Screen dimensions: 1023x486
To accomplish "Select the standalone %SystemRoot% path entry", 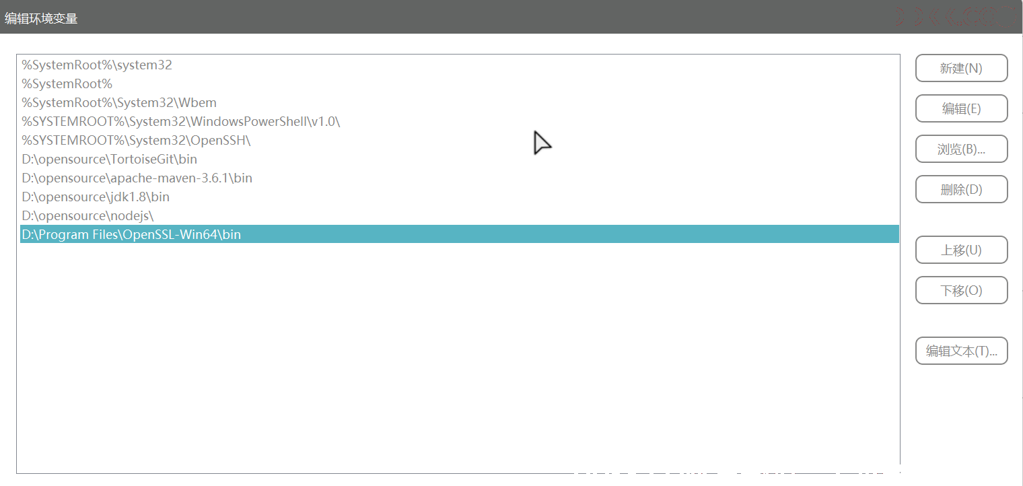I will (x=459, y=84).
